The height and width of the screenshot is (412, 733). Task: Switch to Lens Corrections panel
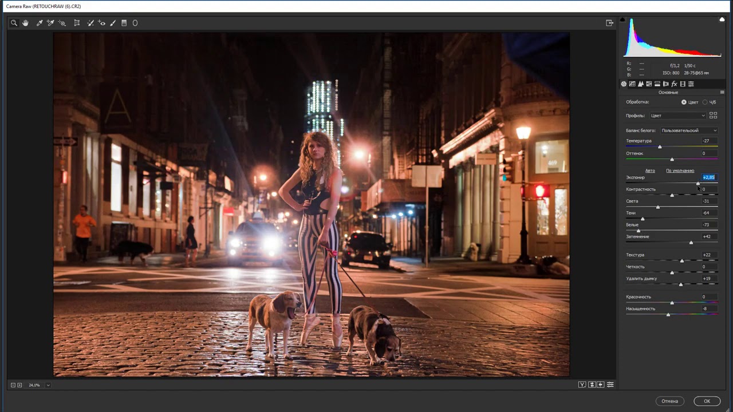[x=666, y=84]
